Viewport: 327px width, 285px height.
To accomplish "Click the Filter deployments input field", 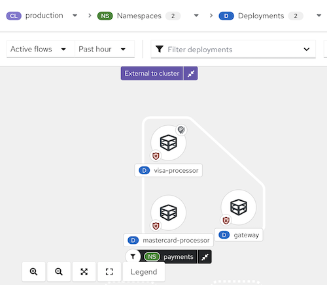I will pyautogui.click(x=233, y=50).
